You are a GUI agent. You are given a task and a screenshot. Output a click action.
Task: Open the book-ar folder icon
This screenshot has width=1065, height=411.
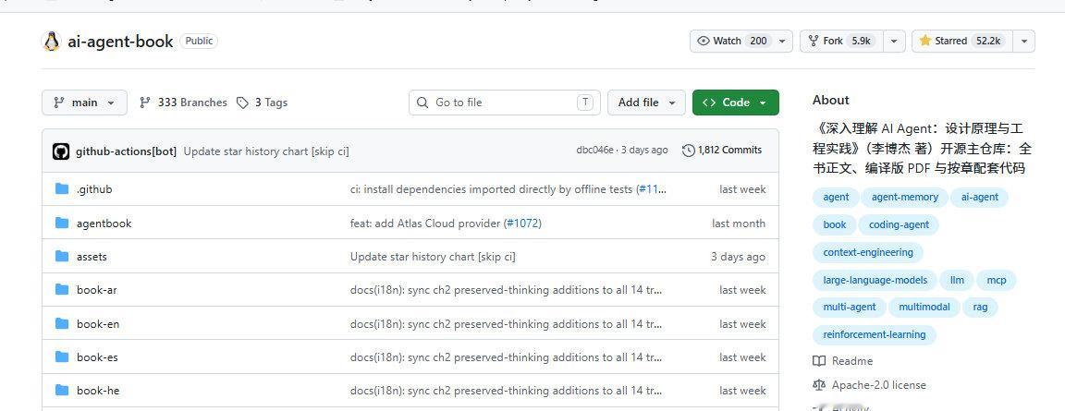tap(62, 290)
